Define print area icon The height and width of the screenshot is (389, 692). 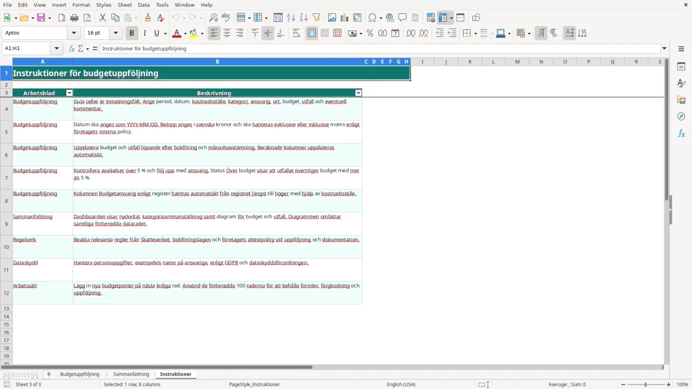[431, 18]
